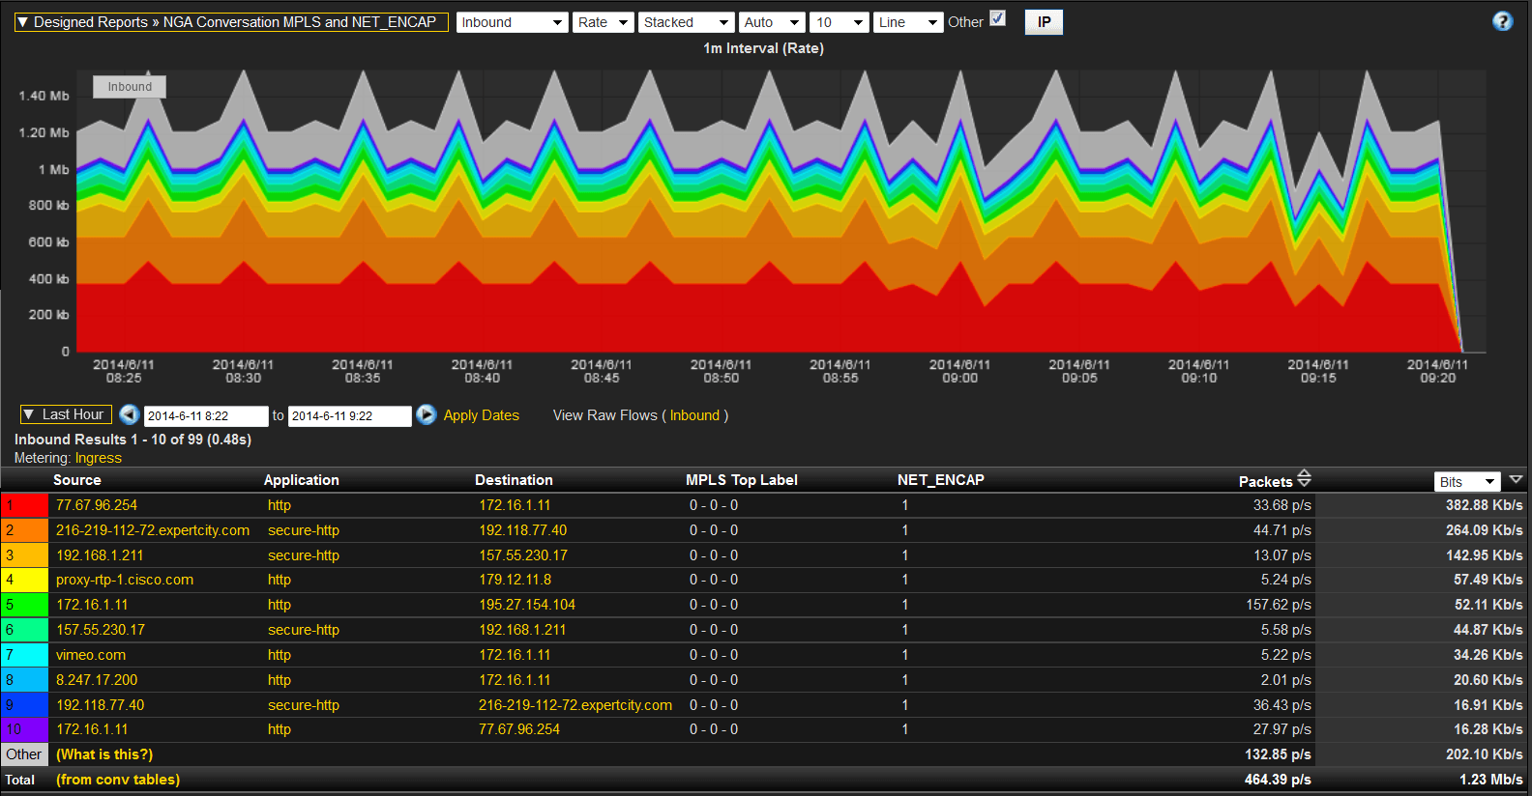The height and width of the screenshot is (796, 1532).
Task: Click the IP button
Action: pyautogui.click(x=1044, y=22)
